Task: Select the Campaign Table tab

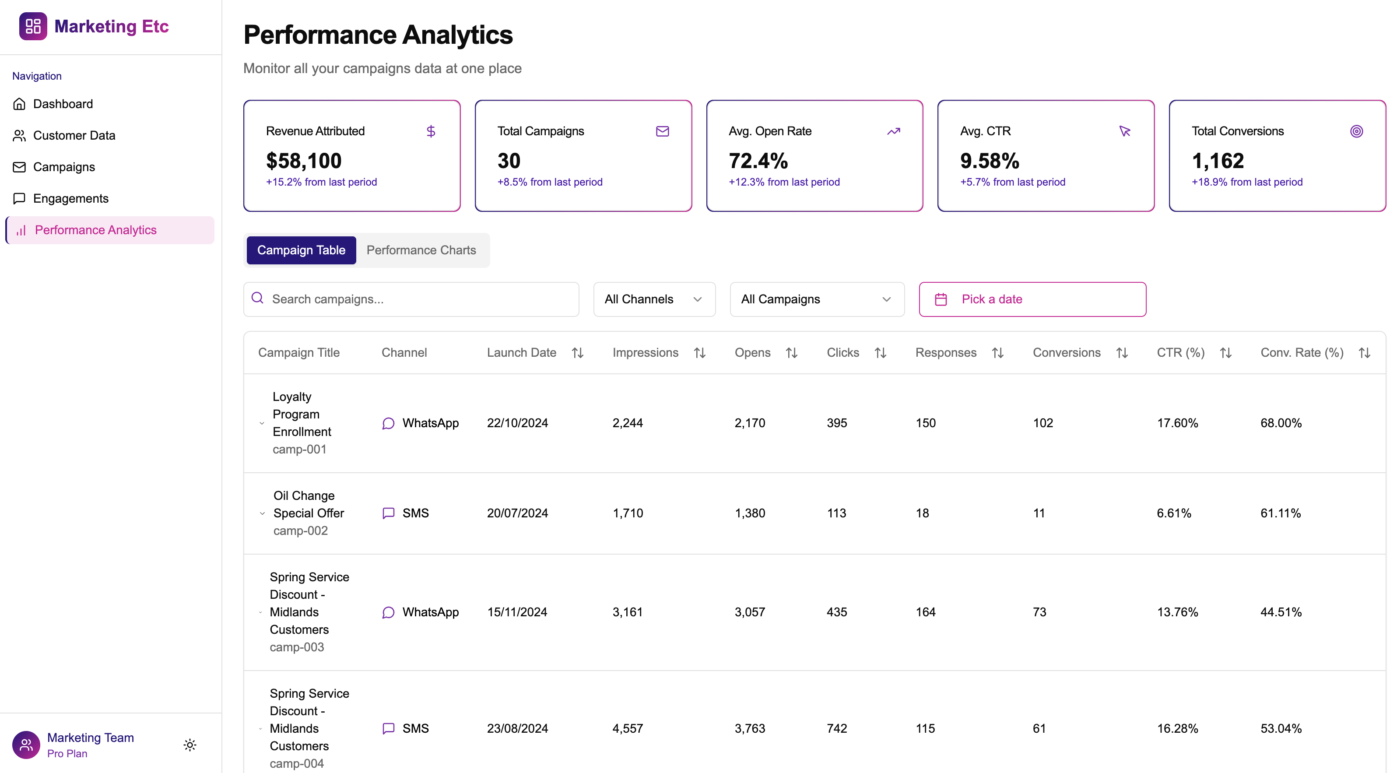Action: [x=301, y=250]
